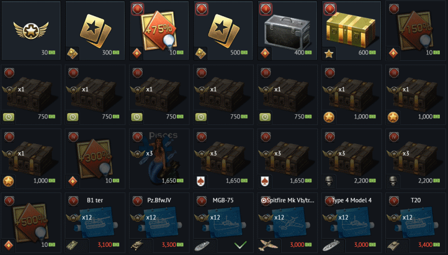This screenshot has width=448, height=255.
Task: Select the Pz.Bfw.IV blueprint priced 3,300
Action: [x=159, y=222]
